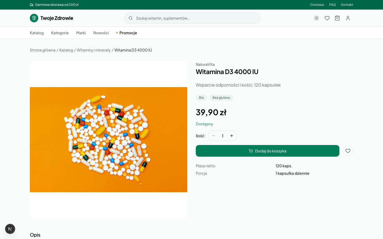Add product to favorites heart button
The width and height of the screenshot is (383, 239).
pyautogui.click(x=348, y=151)
